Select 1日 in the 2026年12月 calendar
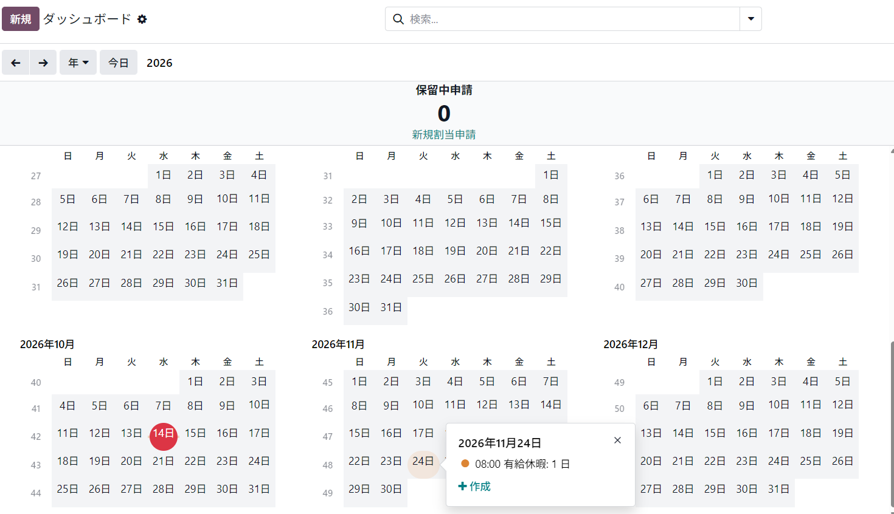This screenshot has width=894, height=514. (715, 382)
